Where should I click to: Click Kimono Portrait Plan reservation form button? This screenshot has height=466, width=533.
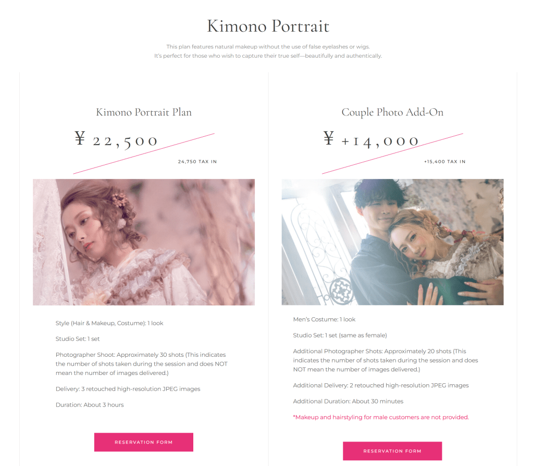(x=143, y=442)
